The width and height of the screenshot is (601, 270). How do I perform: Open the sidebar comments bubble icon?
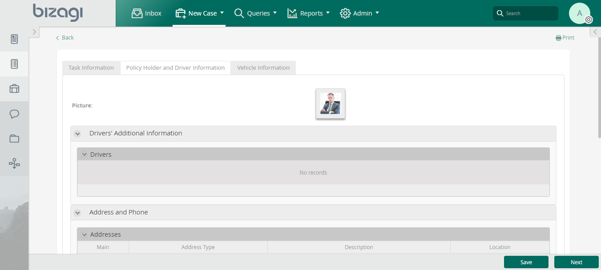pos(14,114)
